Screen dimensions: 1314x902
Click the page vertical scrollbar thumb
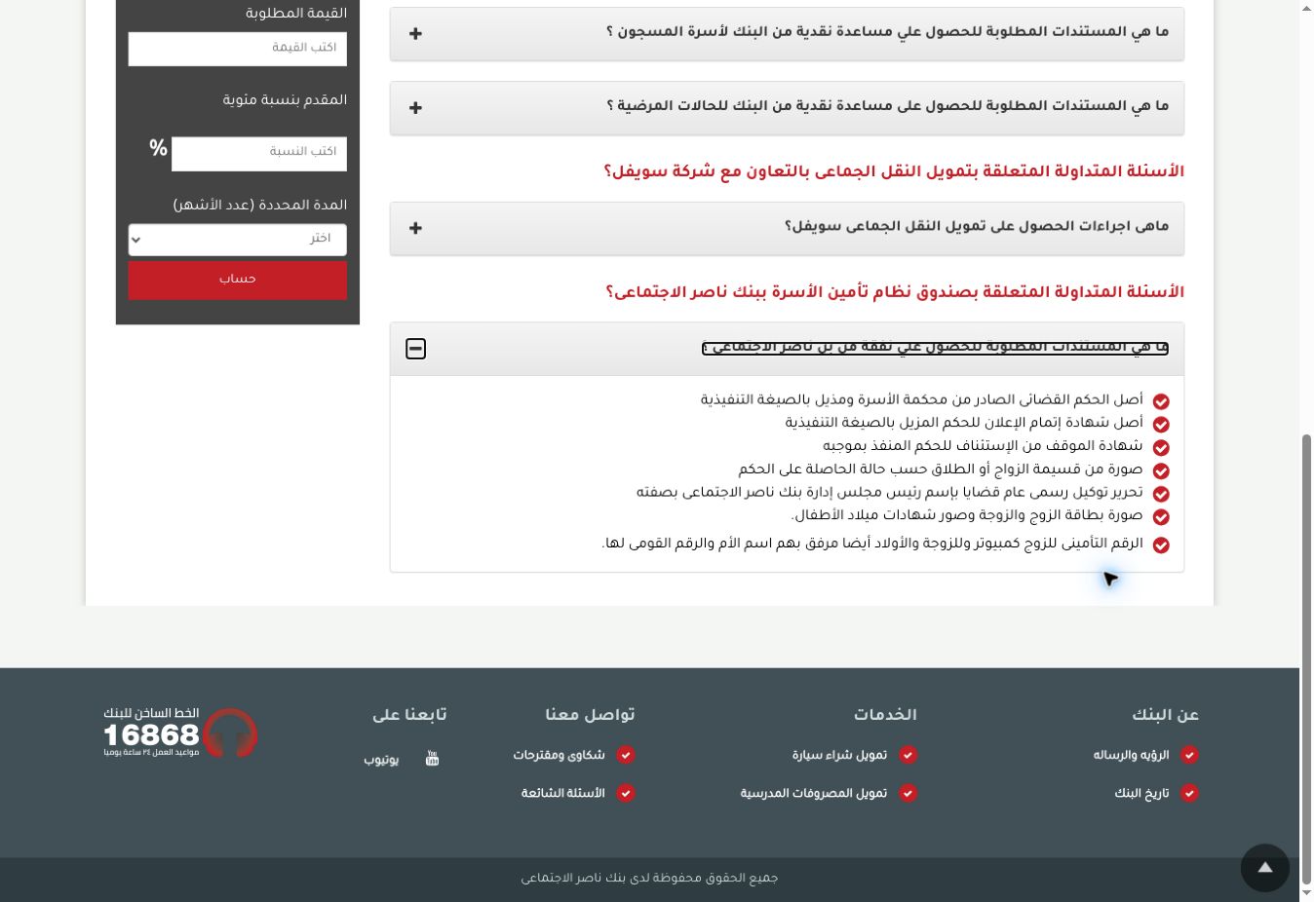[1307, 658]
